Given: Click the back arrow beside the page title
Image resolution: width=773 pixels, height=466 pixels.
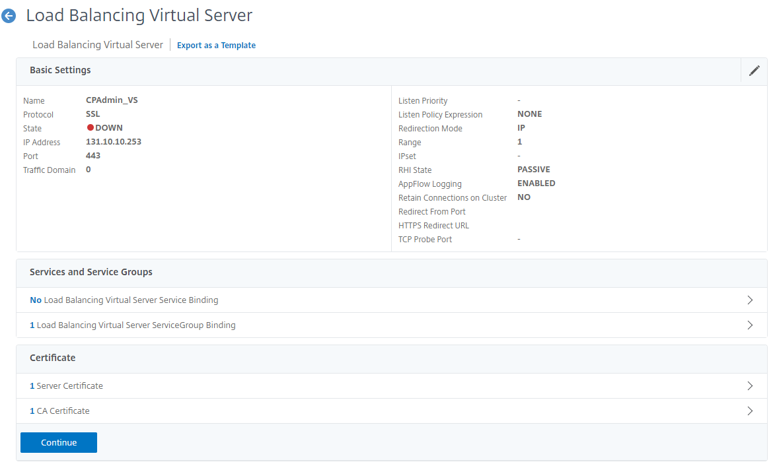Looking at the screenshot, I should tap(9, 17).
